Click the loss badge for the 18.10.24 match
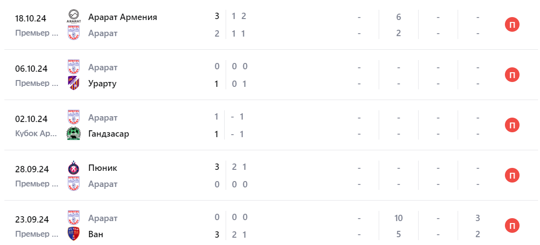540x245 pixels. pyautogui.click(x=512, y=25)
